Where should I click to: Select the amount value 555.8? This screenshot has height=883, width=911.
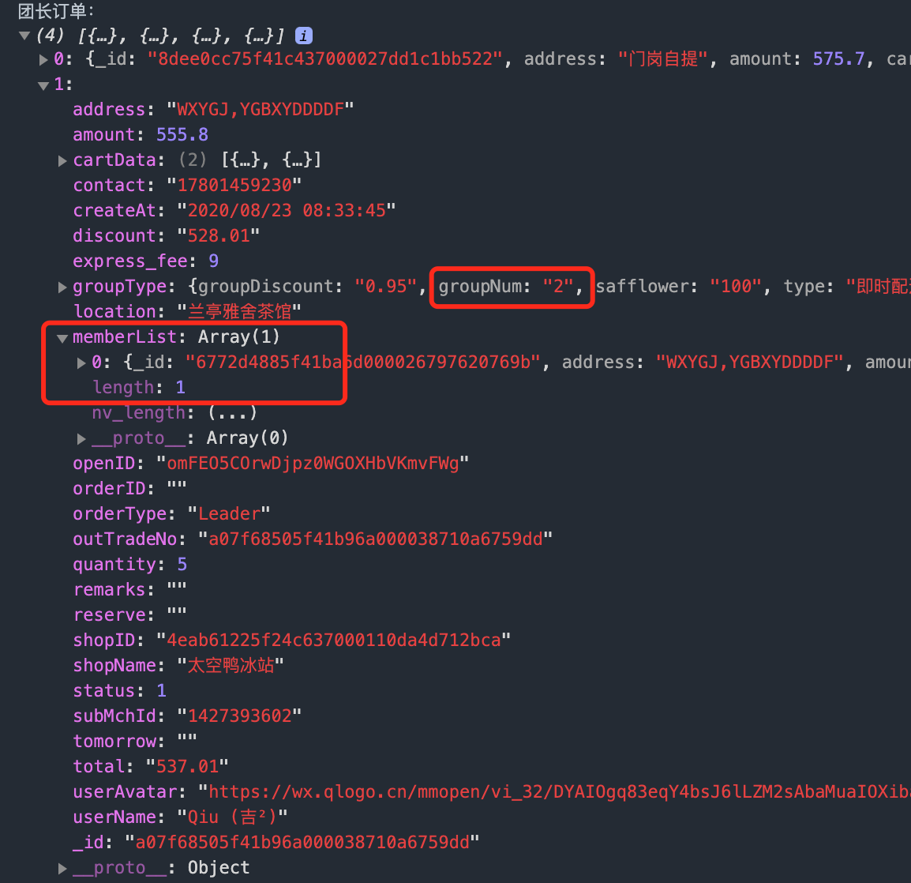coord(182,135)
